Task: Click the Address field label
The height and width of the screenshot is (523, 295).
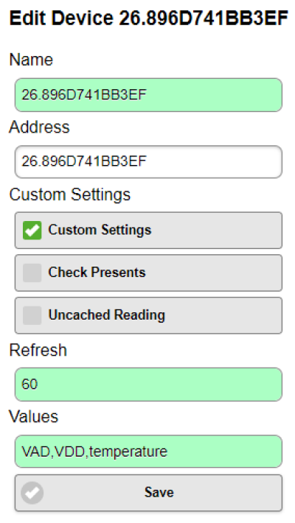Action: click(x=39, y=127)
